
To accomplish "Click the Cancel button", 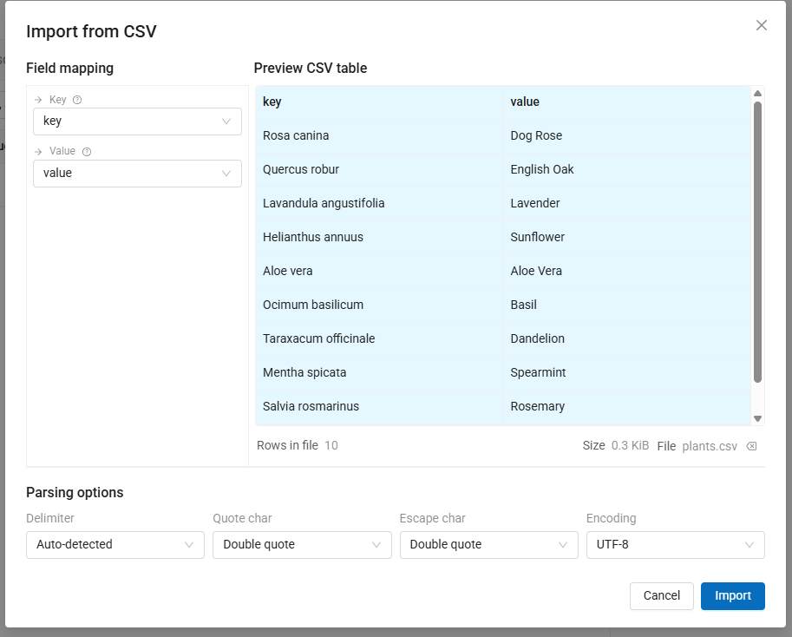I will click(x=662, y=596).
